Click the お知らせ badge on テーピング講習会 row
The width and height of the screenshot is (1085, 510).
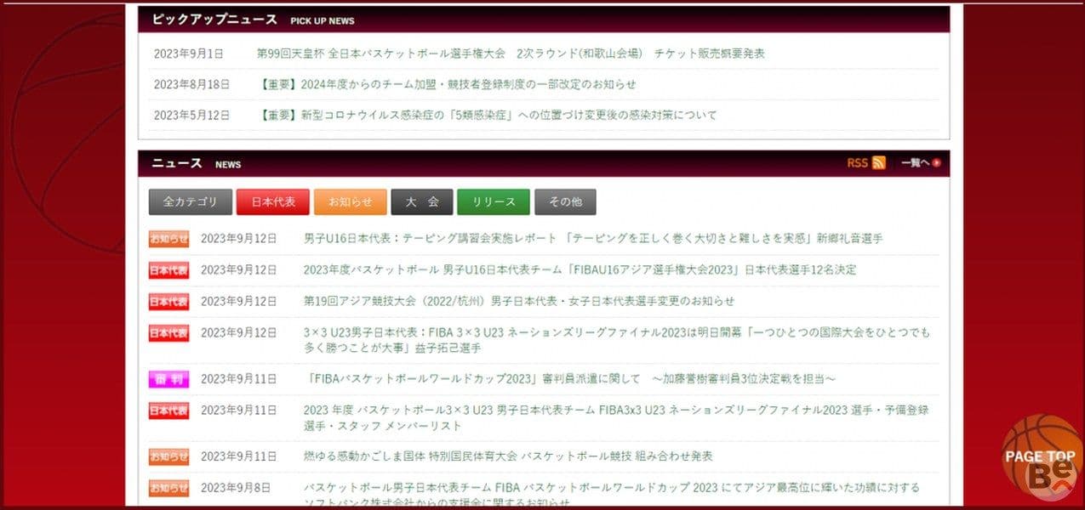tap(168, 239)
